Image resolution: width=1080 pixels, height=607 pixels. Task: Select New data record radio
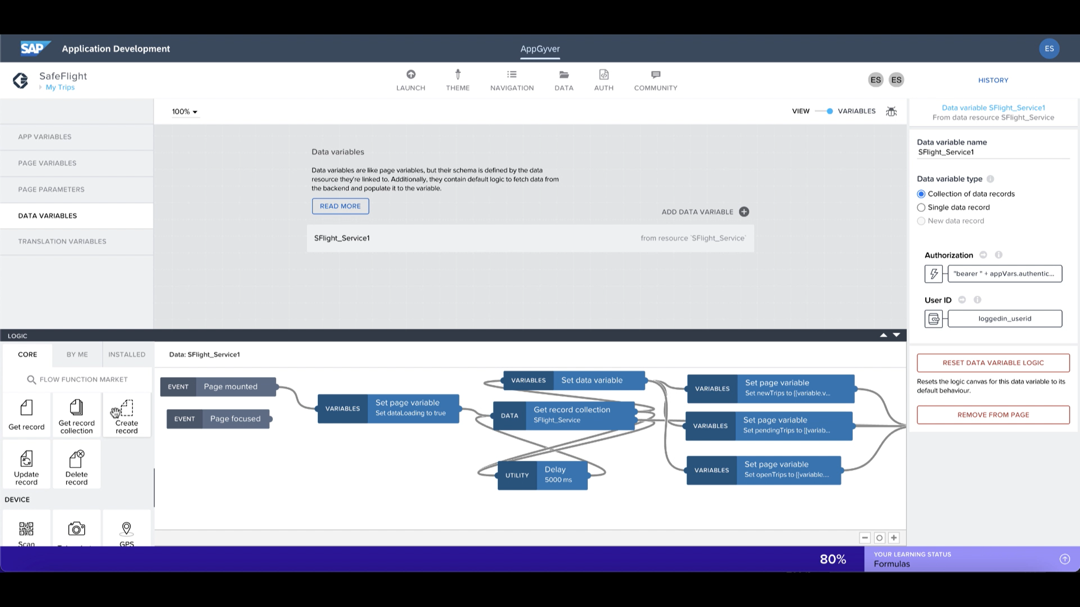[921, 221]
